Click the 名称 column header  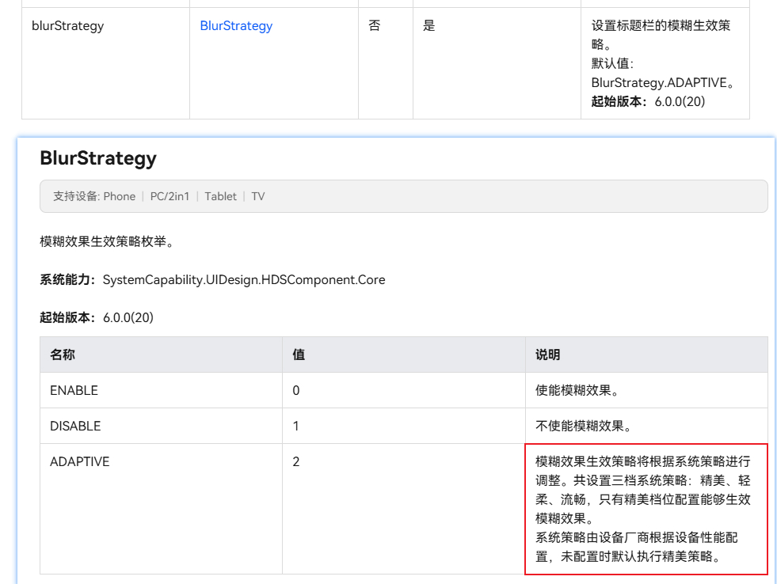(63, 355)
